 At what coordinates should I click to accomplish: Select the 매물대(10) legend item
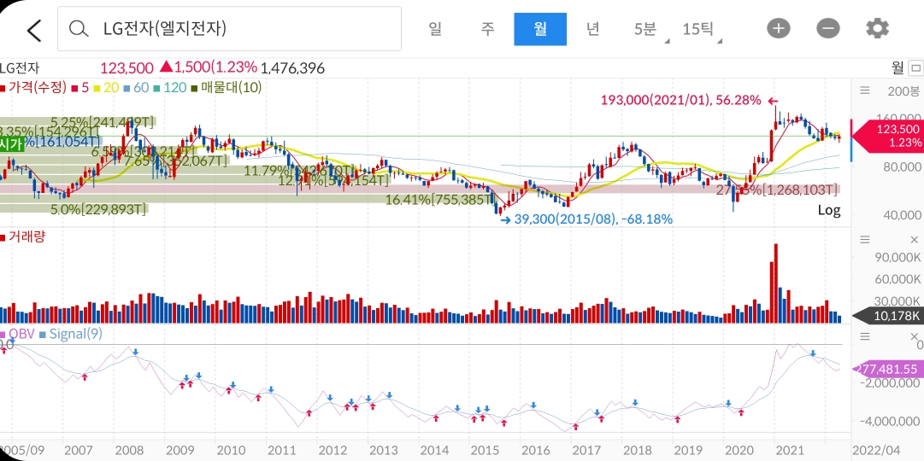pyautogui.click(x=227, y=88)
